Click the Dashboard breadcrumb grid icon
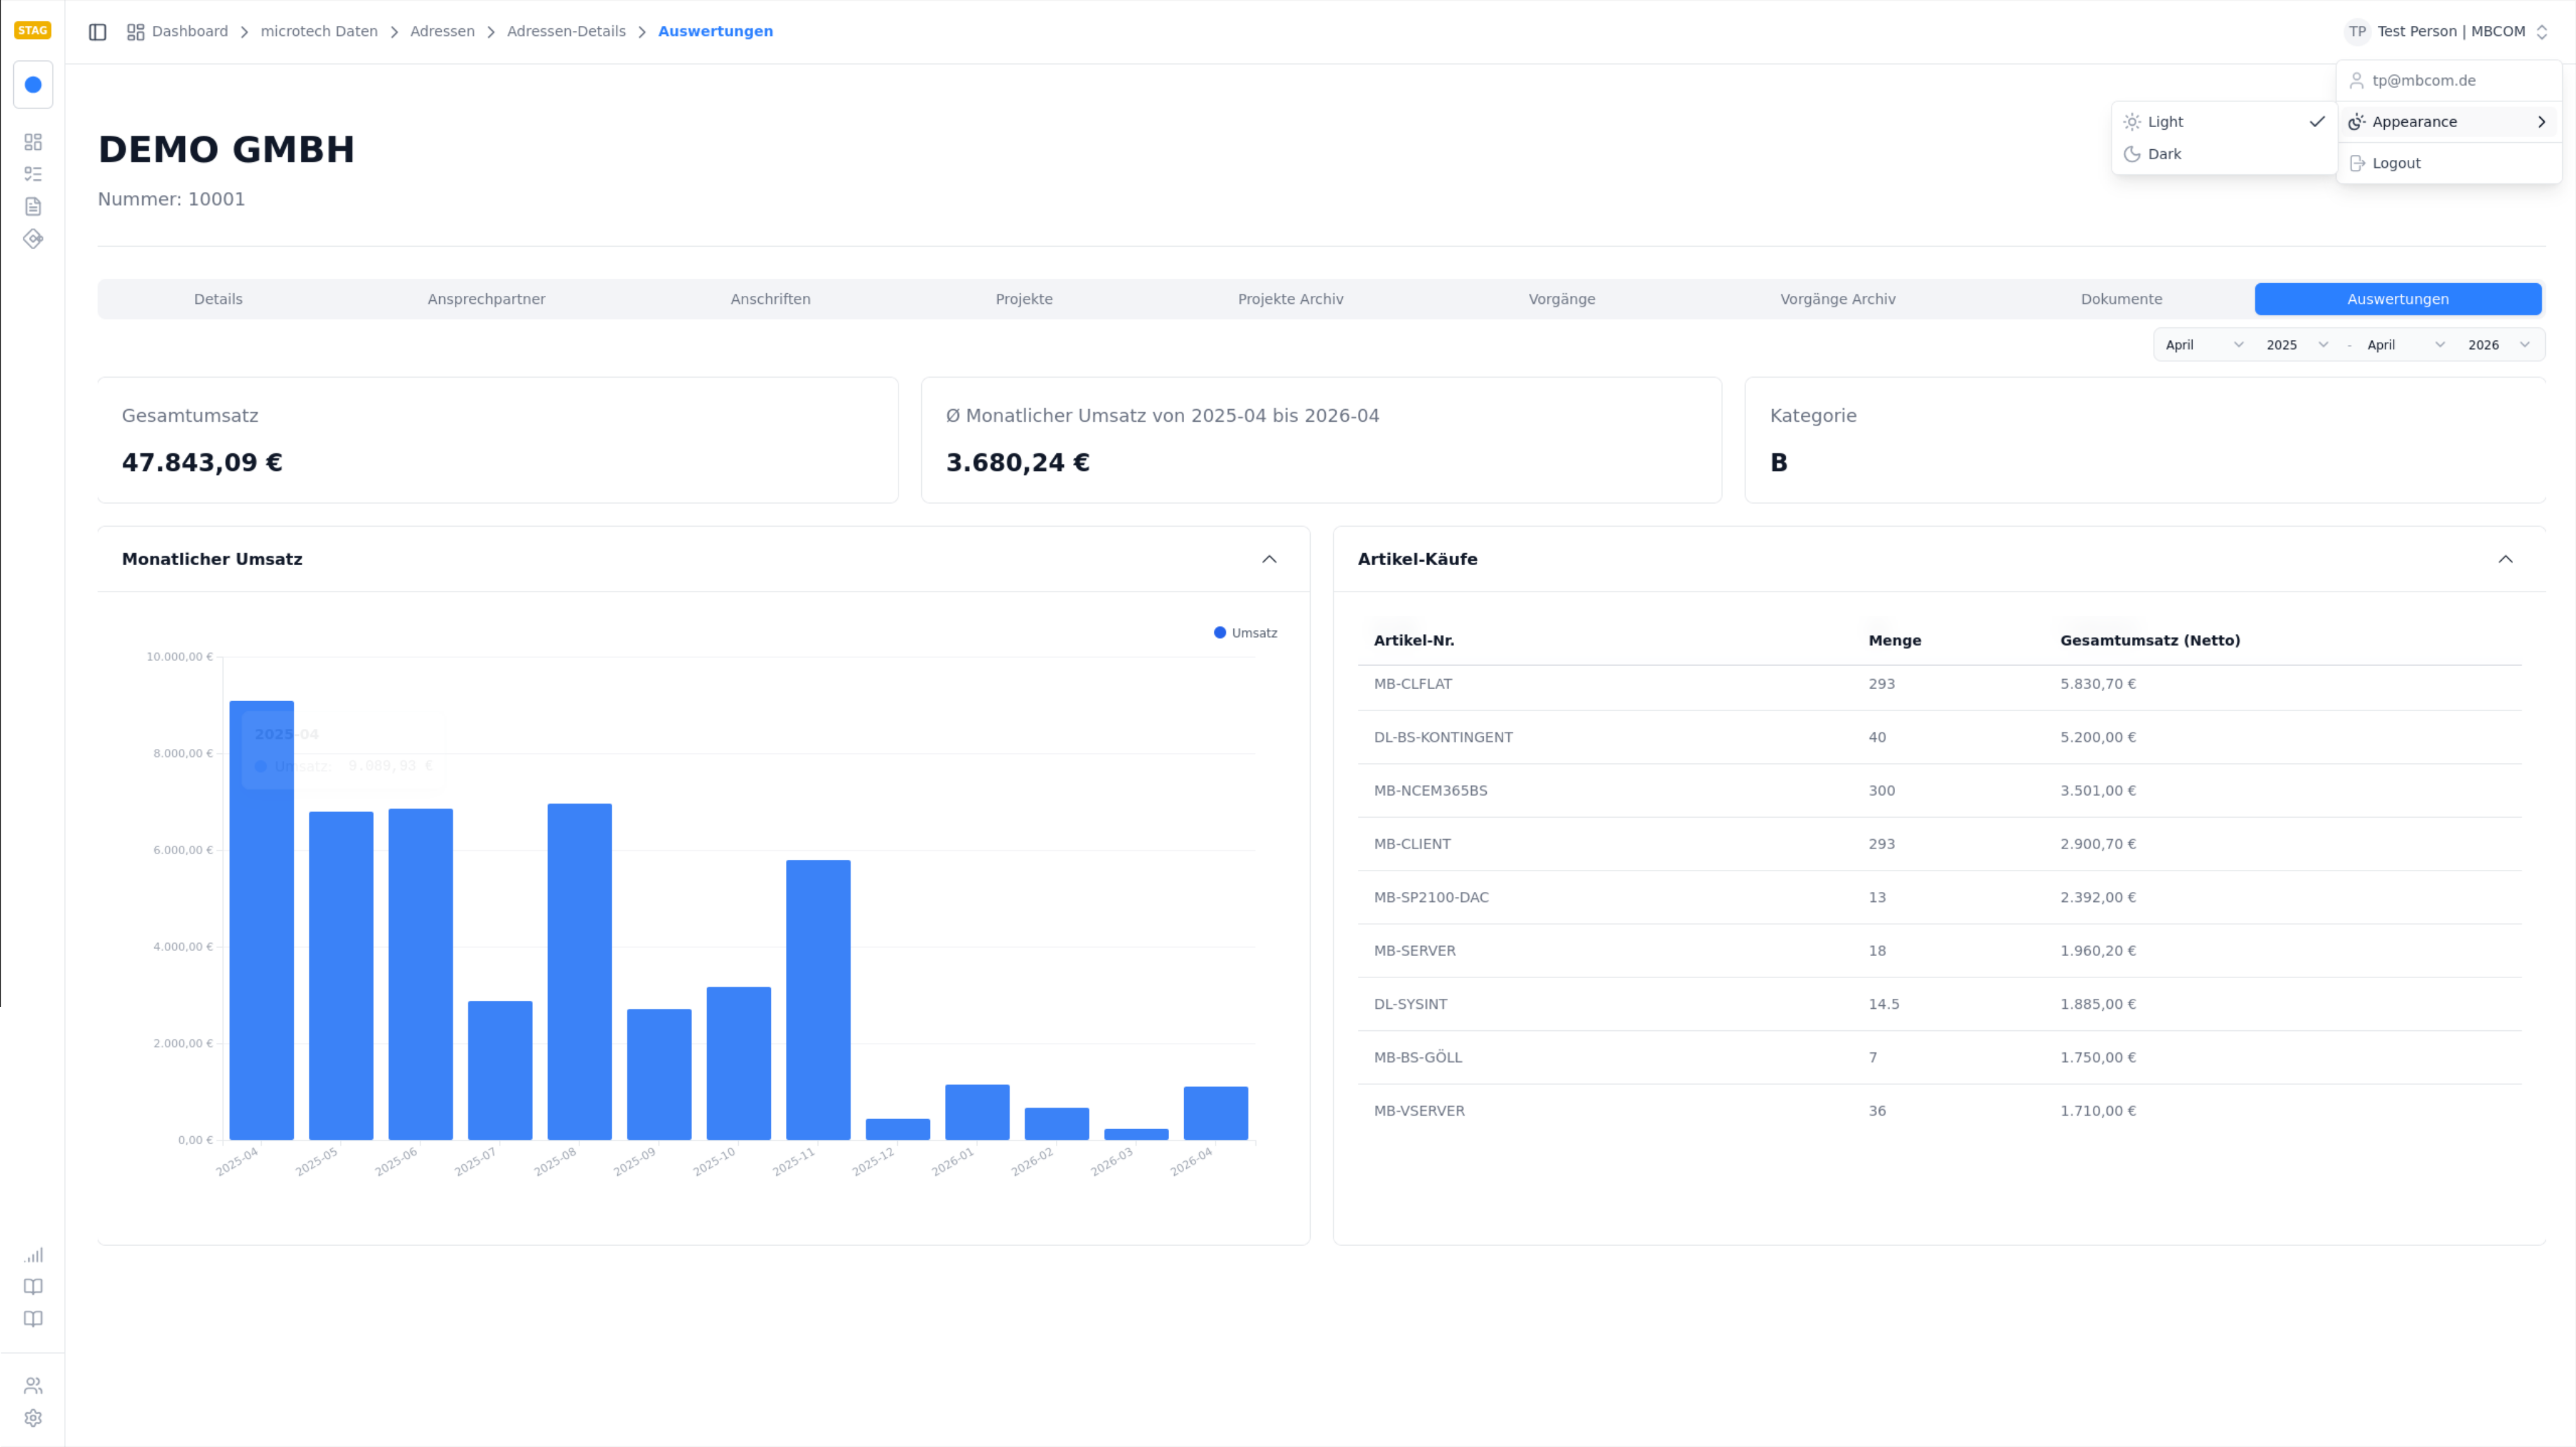2576x1447 pixels. point(136,32)
